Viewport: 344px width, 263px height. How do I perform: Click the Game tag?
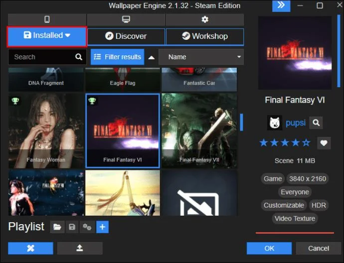click(273, 179)
